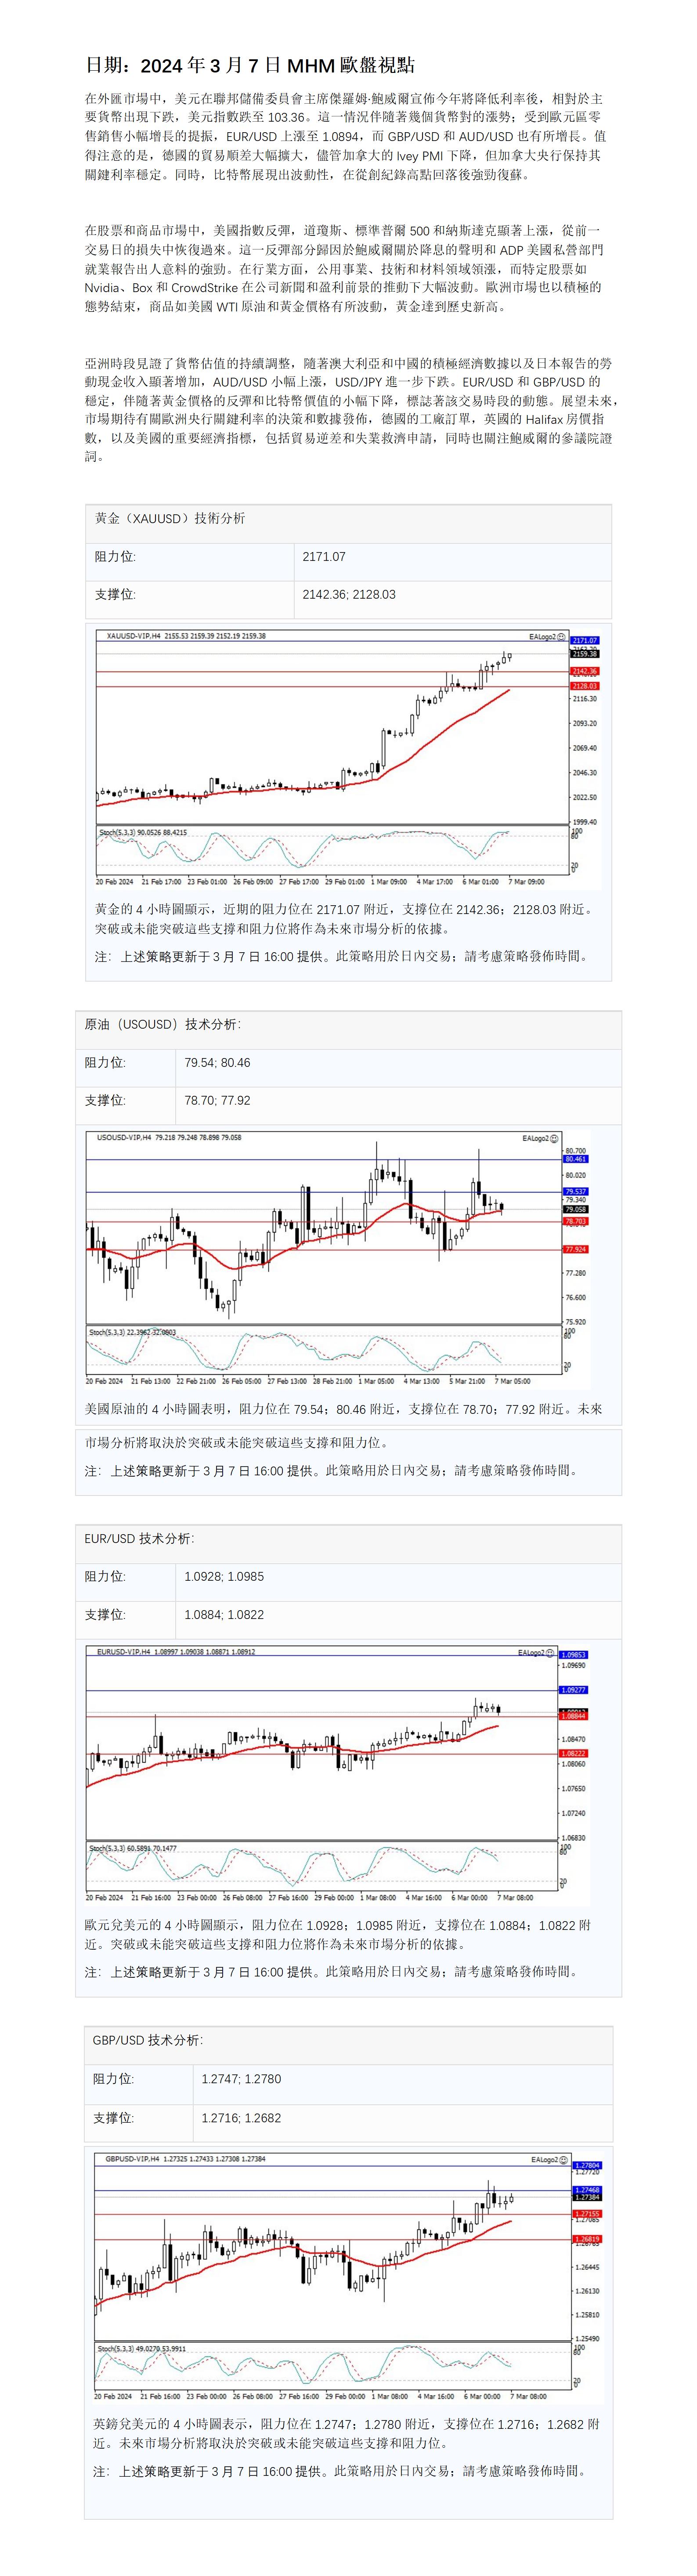Click the red 77.924 price tag on oil chart

coord(576,1249)
